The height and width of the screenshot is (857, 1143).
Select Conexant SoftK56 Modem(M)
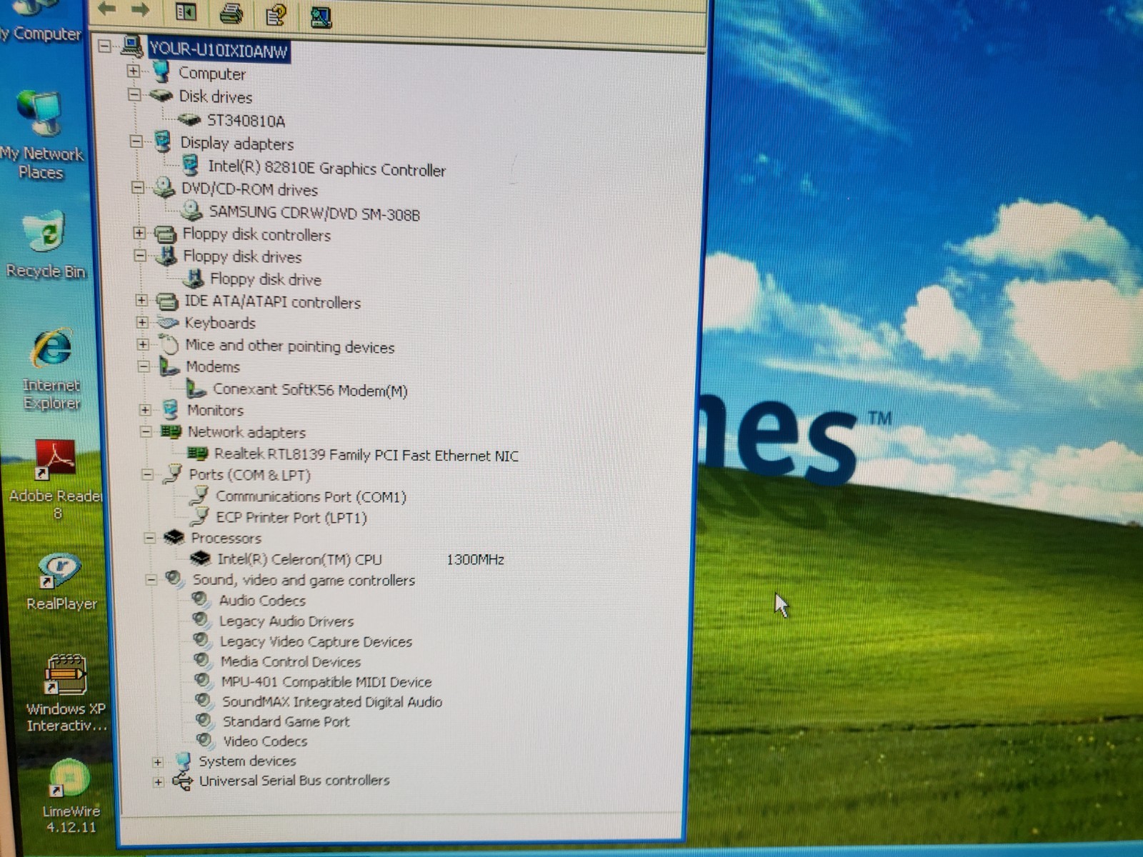tap(310, 390)
